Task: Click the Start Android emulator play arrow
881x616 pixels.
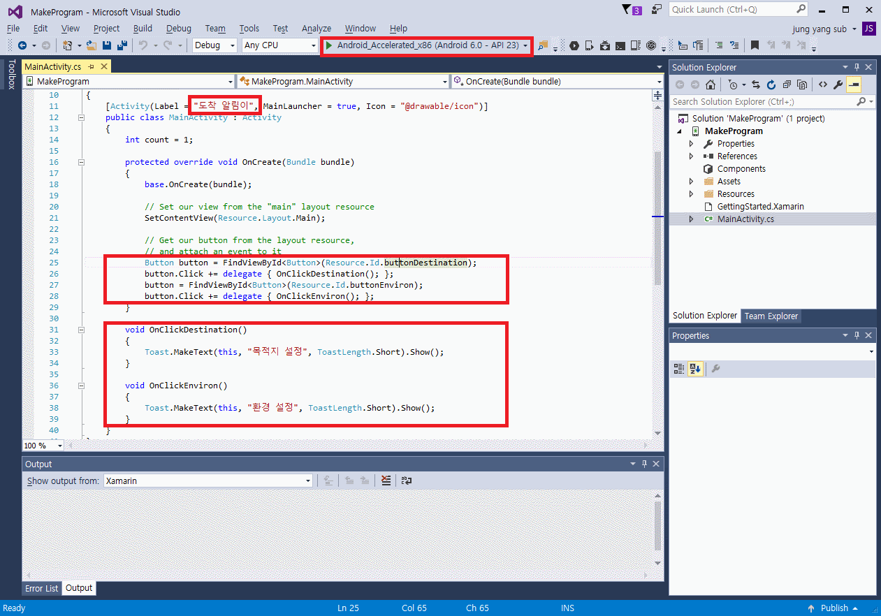Action: (328, 45)
